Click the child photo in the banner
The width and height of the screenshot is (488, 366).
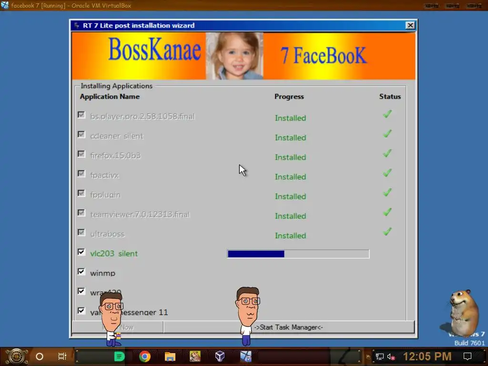click(x=234, y=56)
